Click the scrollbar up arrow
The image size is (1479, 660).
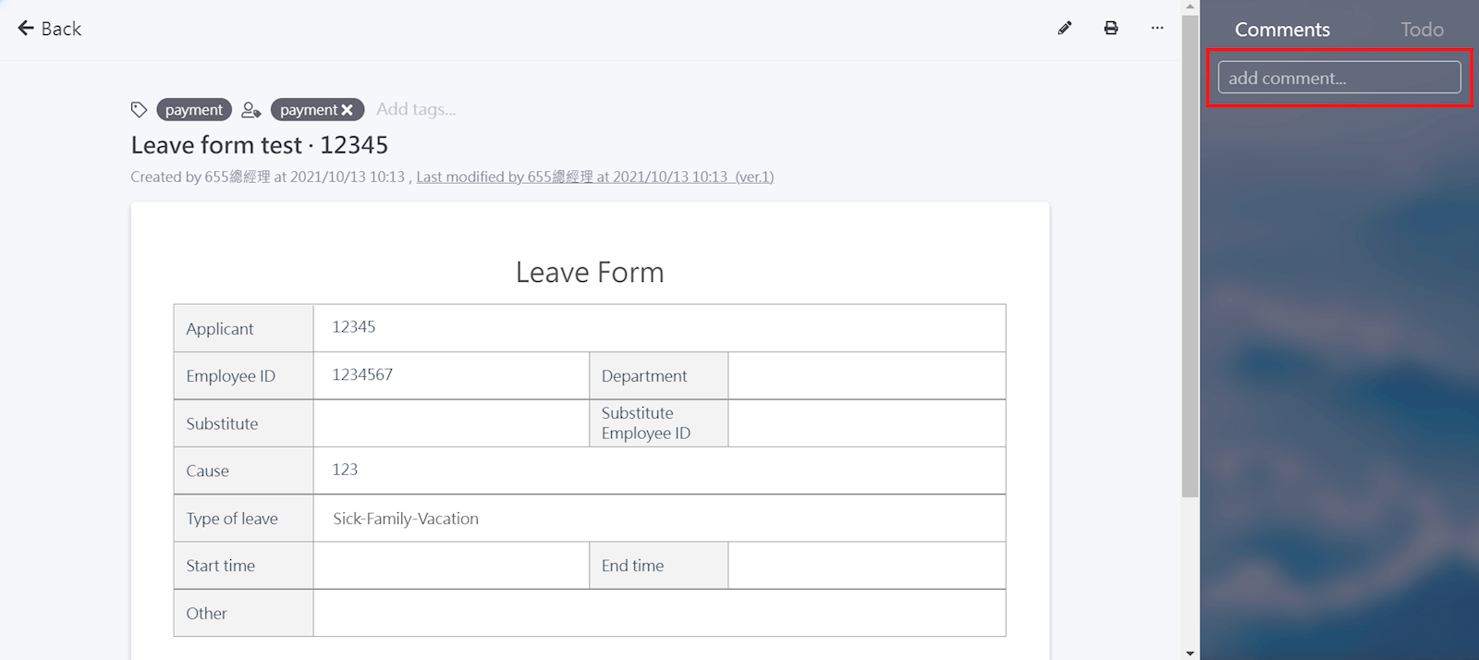pos(1190,6)
